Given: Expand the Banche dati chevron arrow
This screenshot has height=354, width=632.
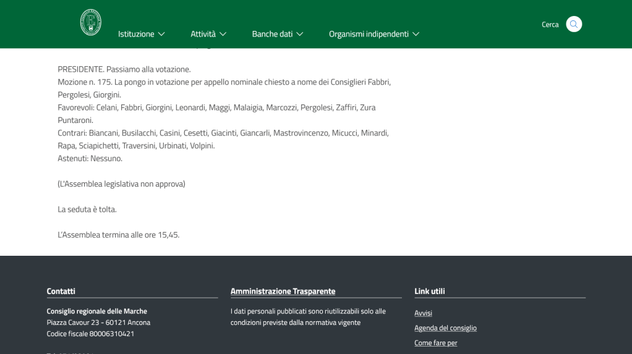Looking at the screenshot, I should pos(300,34).
